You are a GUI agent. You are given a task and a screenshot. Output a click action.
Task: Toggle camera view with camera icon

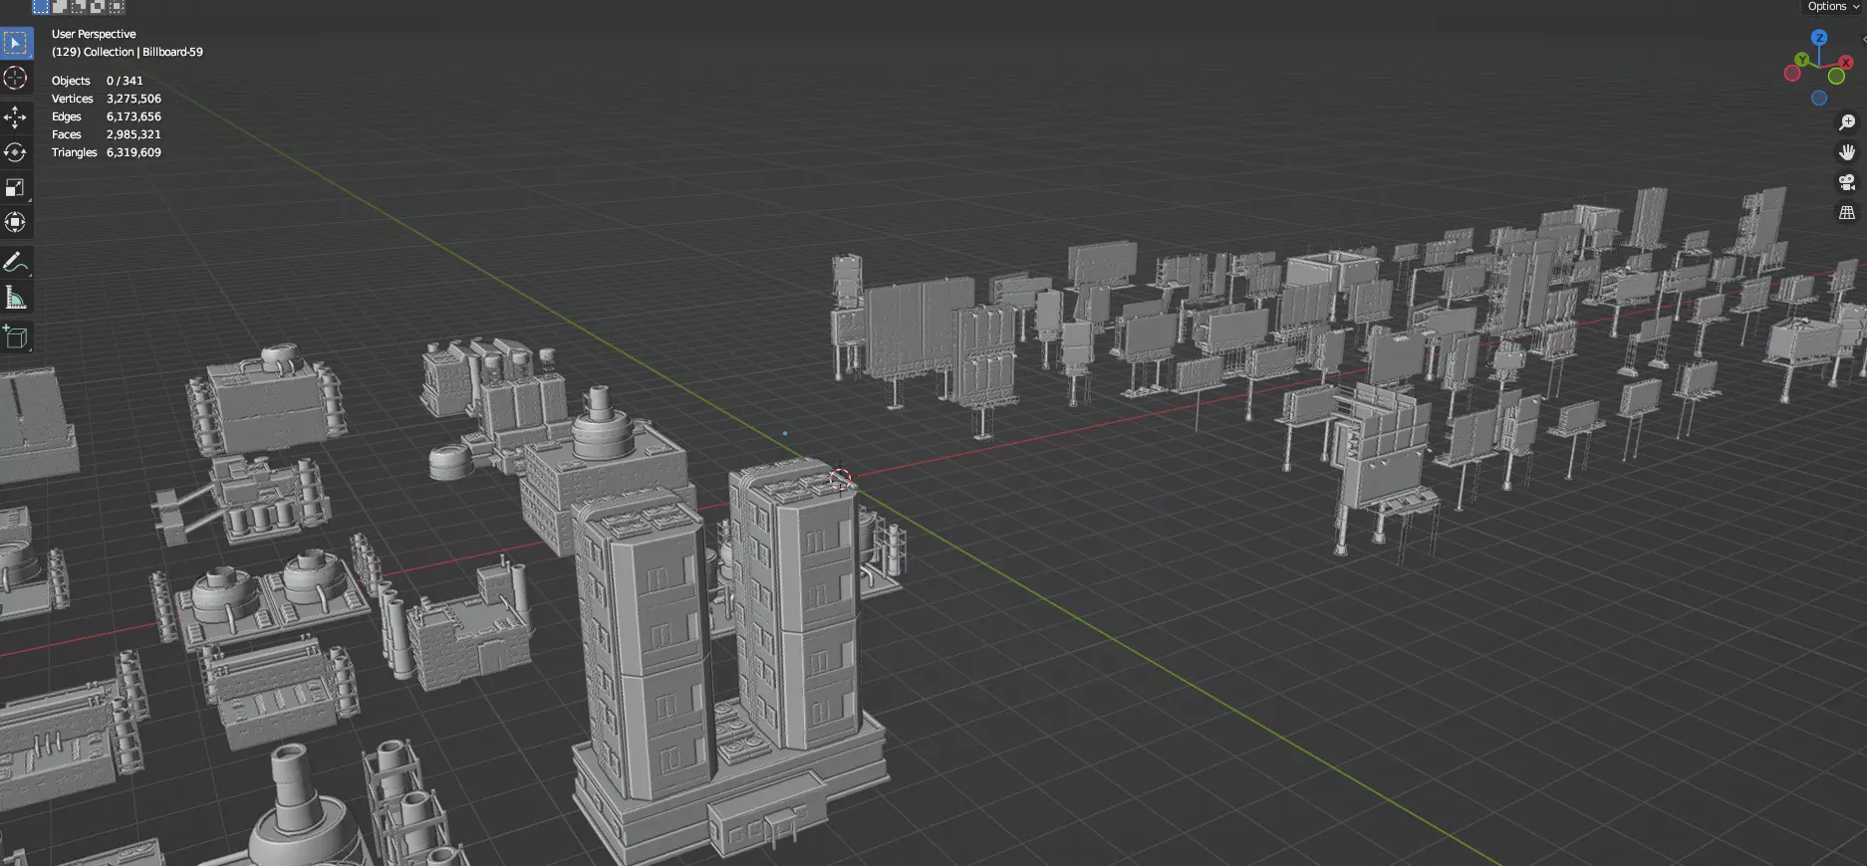click(x=1847, y=182)
